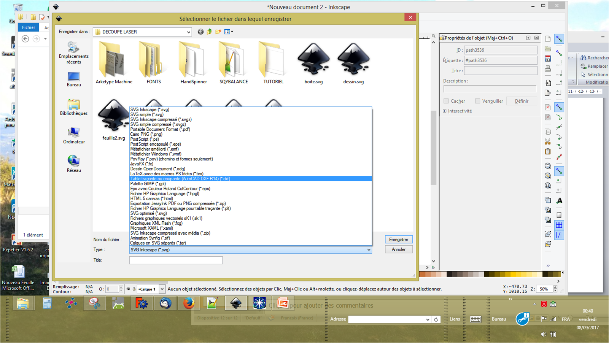Click the Duplicate objects icon
The height and width of the screenshot is (343, 609).
(548, 200)
